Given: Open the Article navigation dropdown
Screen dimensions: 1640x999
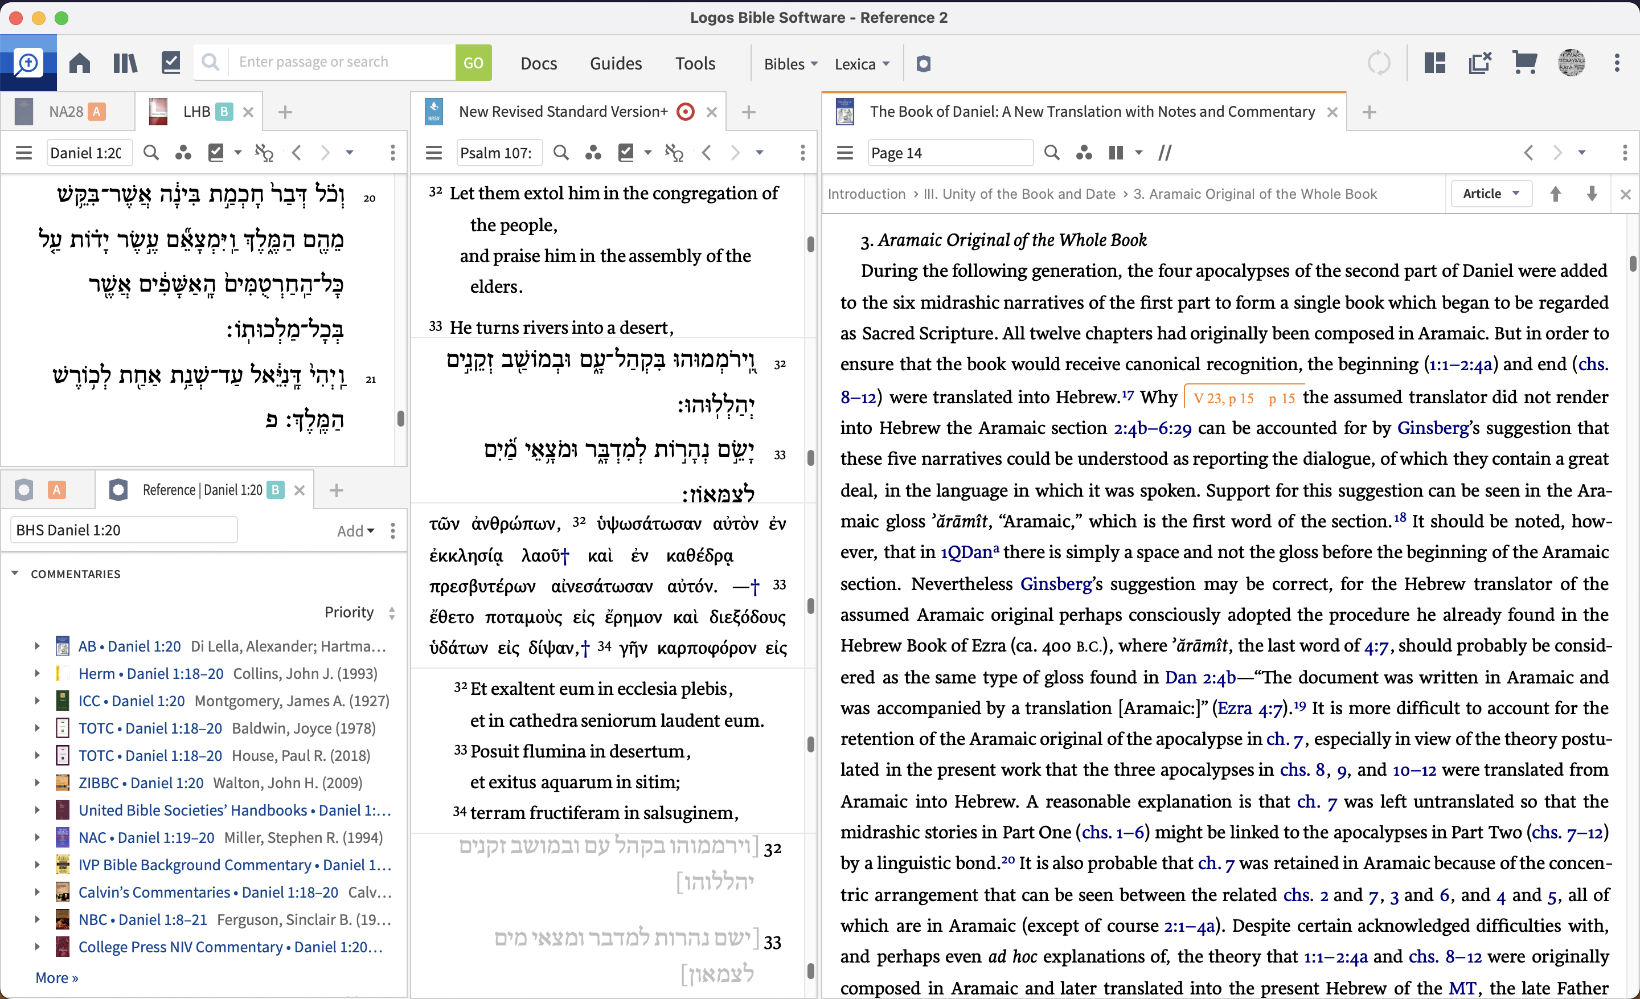Looking at the screenshot, I should [1491, 194].
